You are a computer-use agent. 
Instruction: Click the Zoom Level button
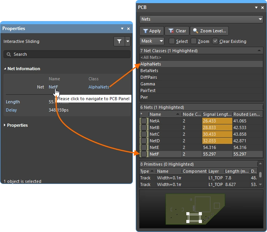(x=209, y=31)
